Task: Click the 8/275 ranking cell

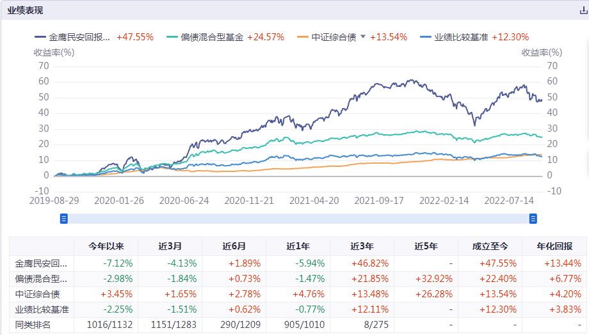Action: click(x=362, y=325)
